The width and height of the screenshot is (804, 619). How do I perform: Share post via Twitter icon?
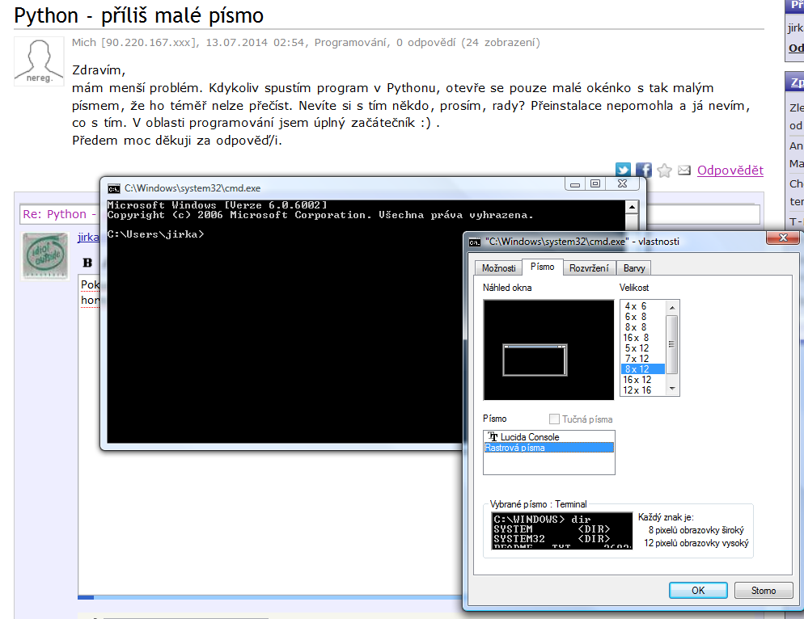tap(623, 170)
